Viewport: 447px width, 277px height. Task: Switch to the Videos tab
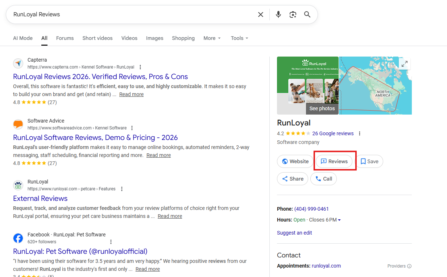129,38
